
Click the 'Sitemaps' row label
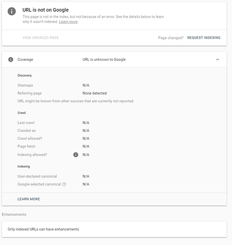[25, 85]
